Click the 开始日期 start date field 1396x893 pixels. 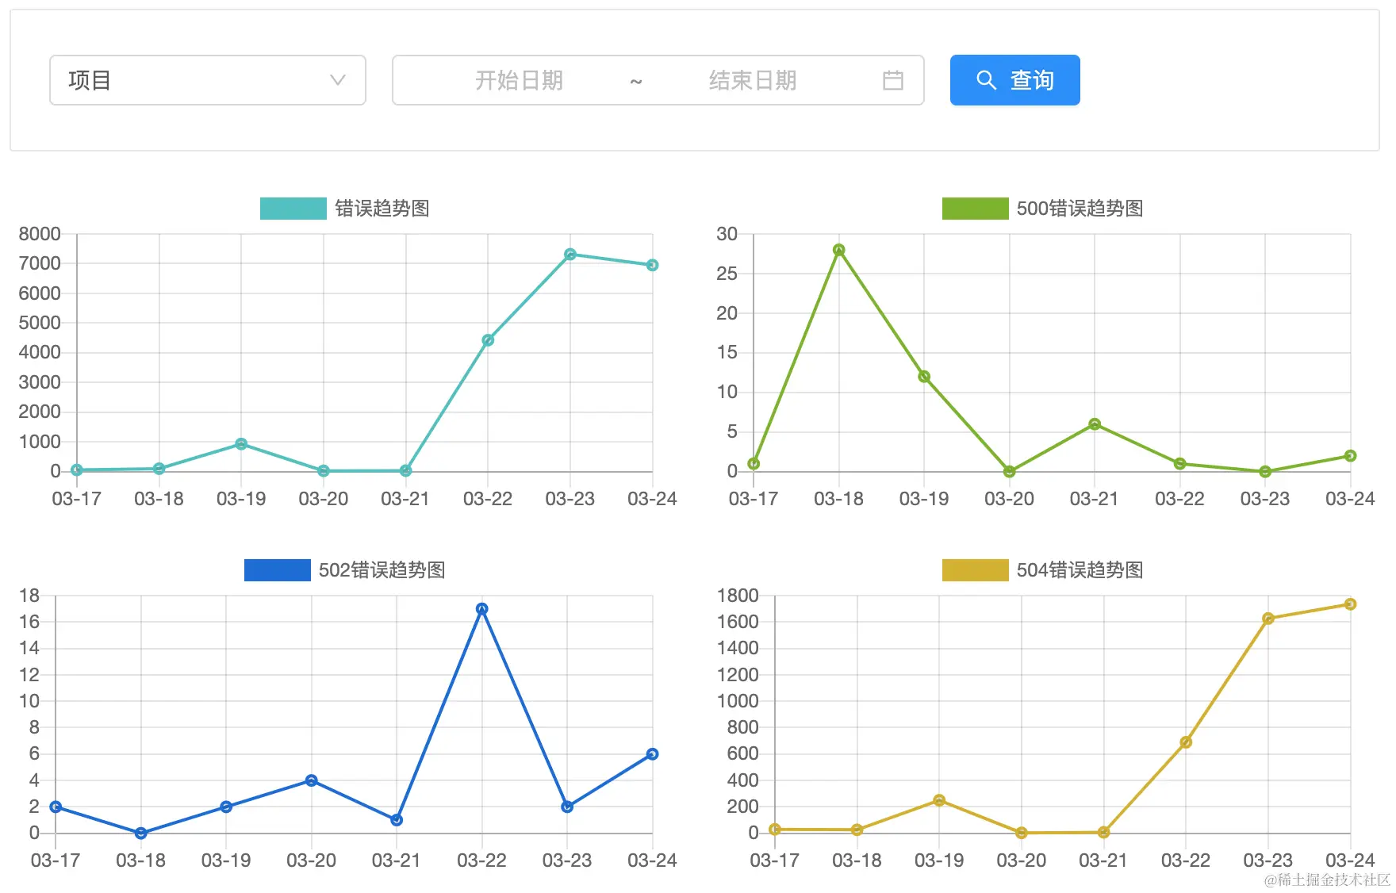[x=519, y=80]
